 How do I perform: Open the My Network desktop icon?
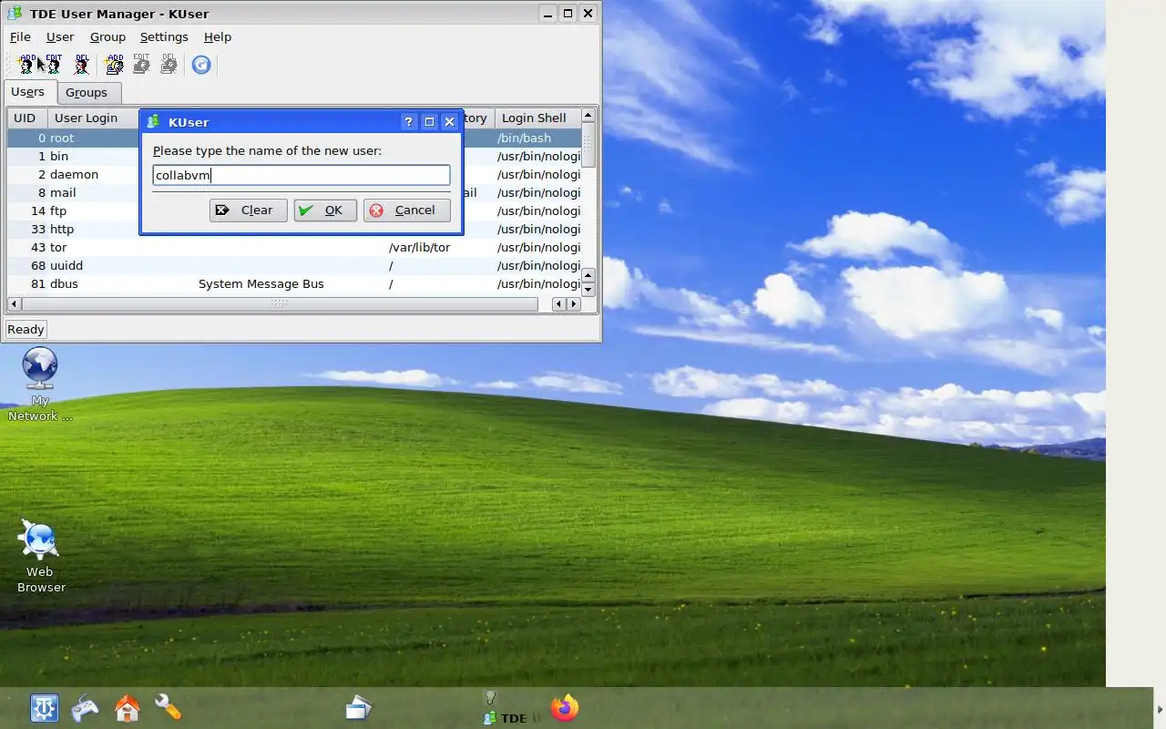point(40,384)
